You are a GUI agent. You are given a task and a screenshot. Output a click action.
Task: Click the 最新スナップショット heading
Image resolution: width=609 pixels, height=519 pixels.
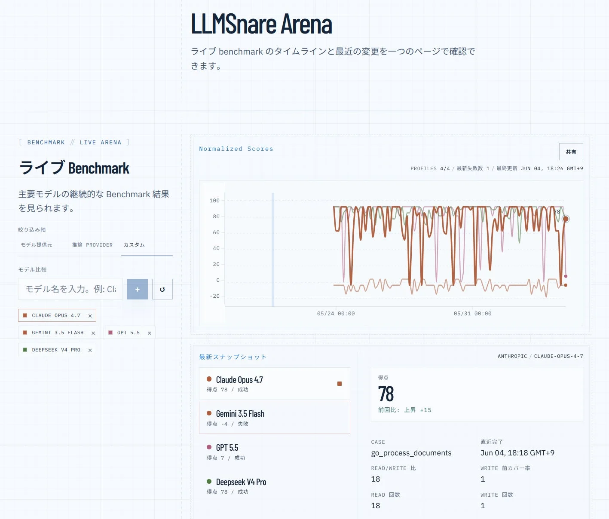point(233,357)
